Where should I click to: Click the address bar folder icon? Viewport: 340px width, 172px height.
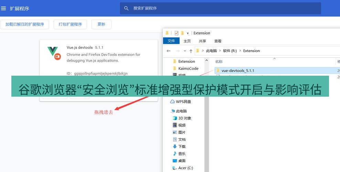pyautogui.click(x=198, y=51)
